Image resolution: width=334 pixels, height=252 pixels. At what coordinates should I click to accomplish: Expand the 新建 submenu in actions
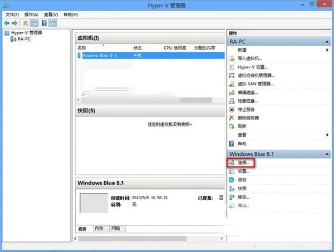click(x=327, y=50)
